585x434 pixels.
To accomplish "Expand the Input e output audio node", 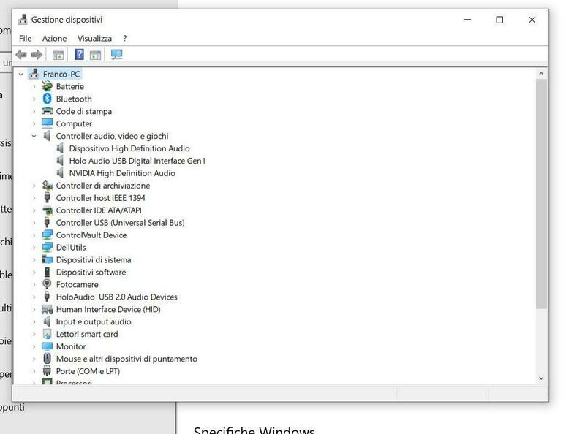I will click(34, 321).
